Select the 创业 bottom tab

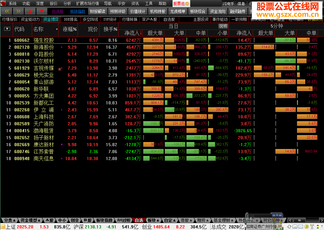click(x=75, y=220)
